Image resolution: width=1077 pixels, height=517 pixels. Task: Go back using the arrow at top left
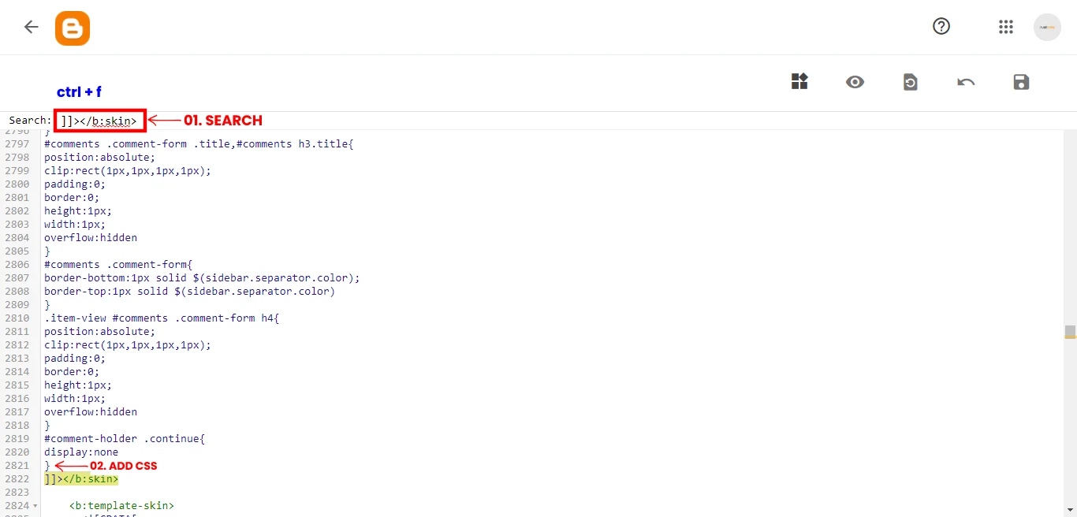click(31, 26)
